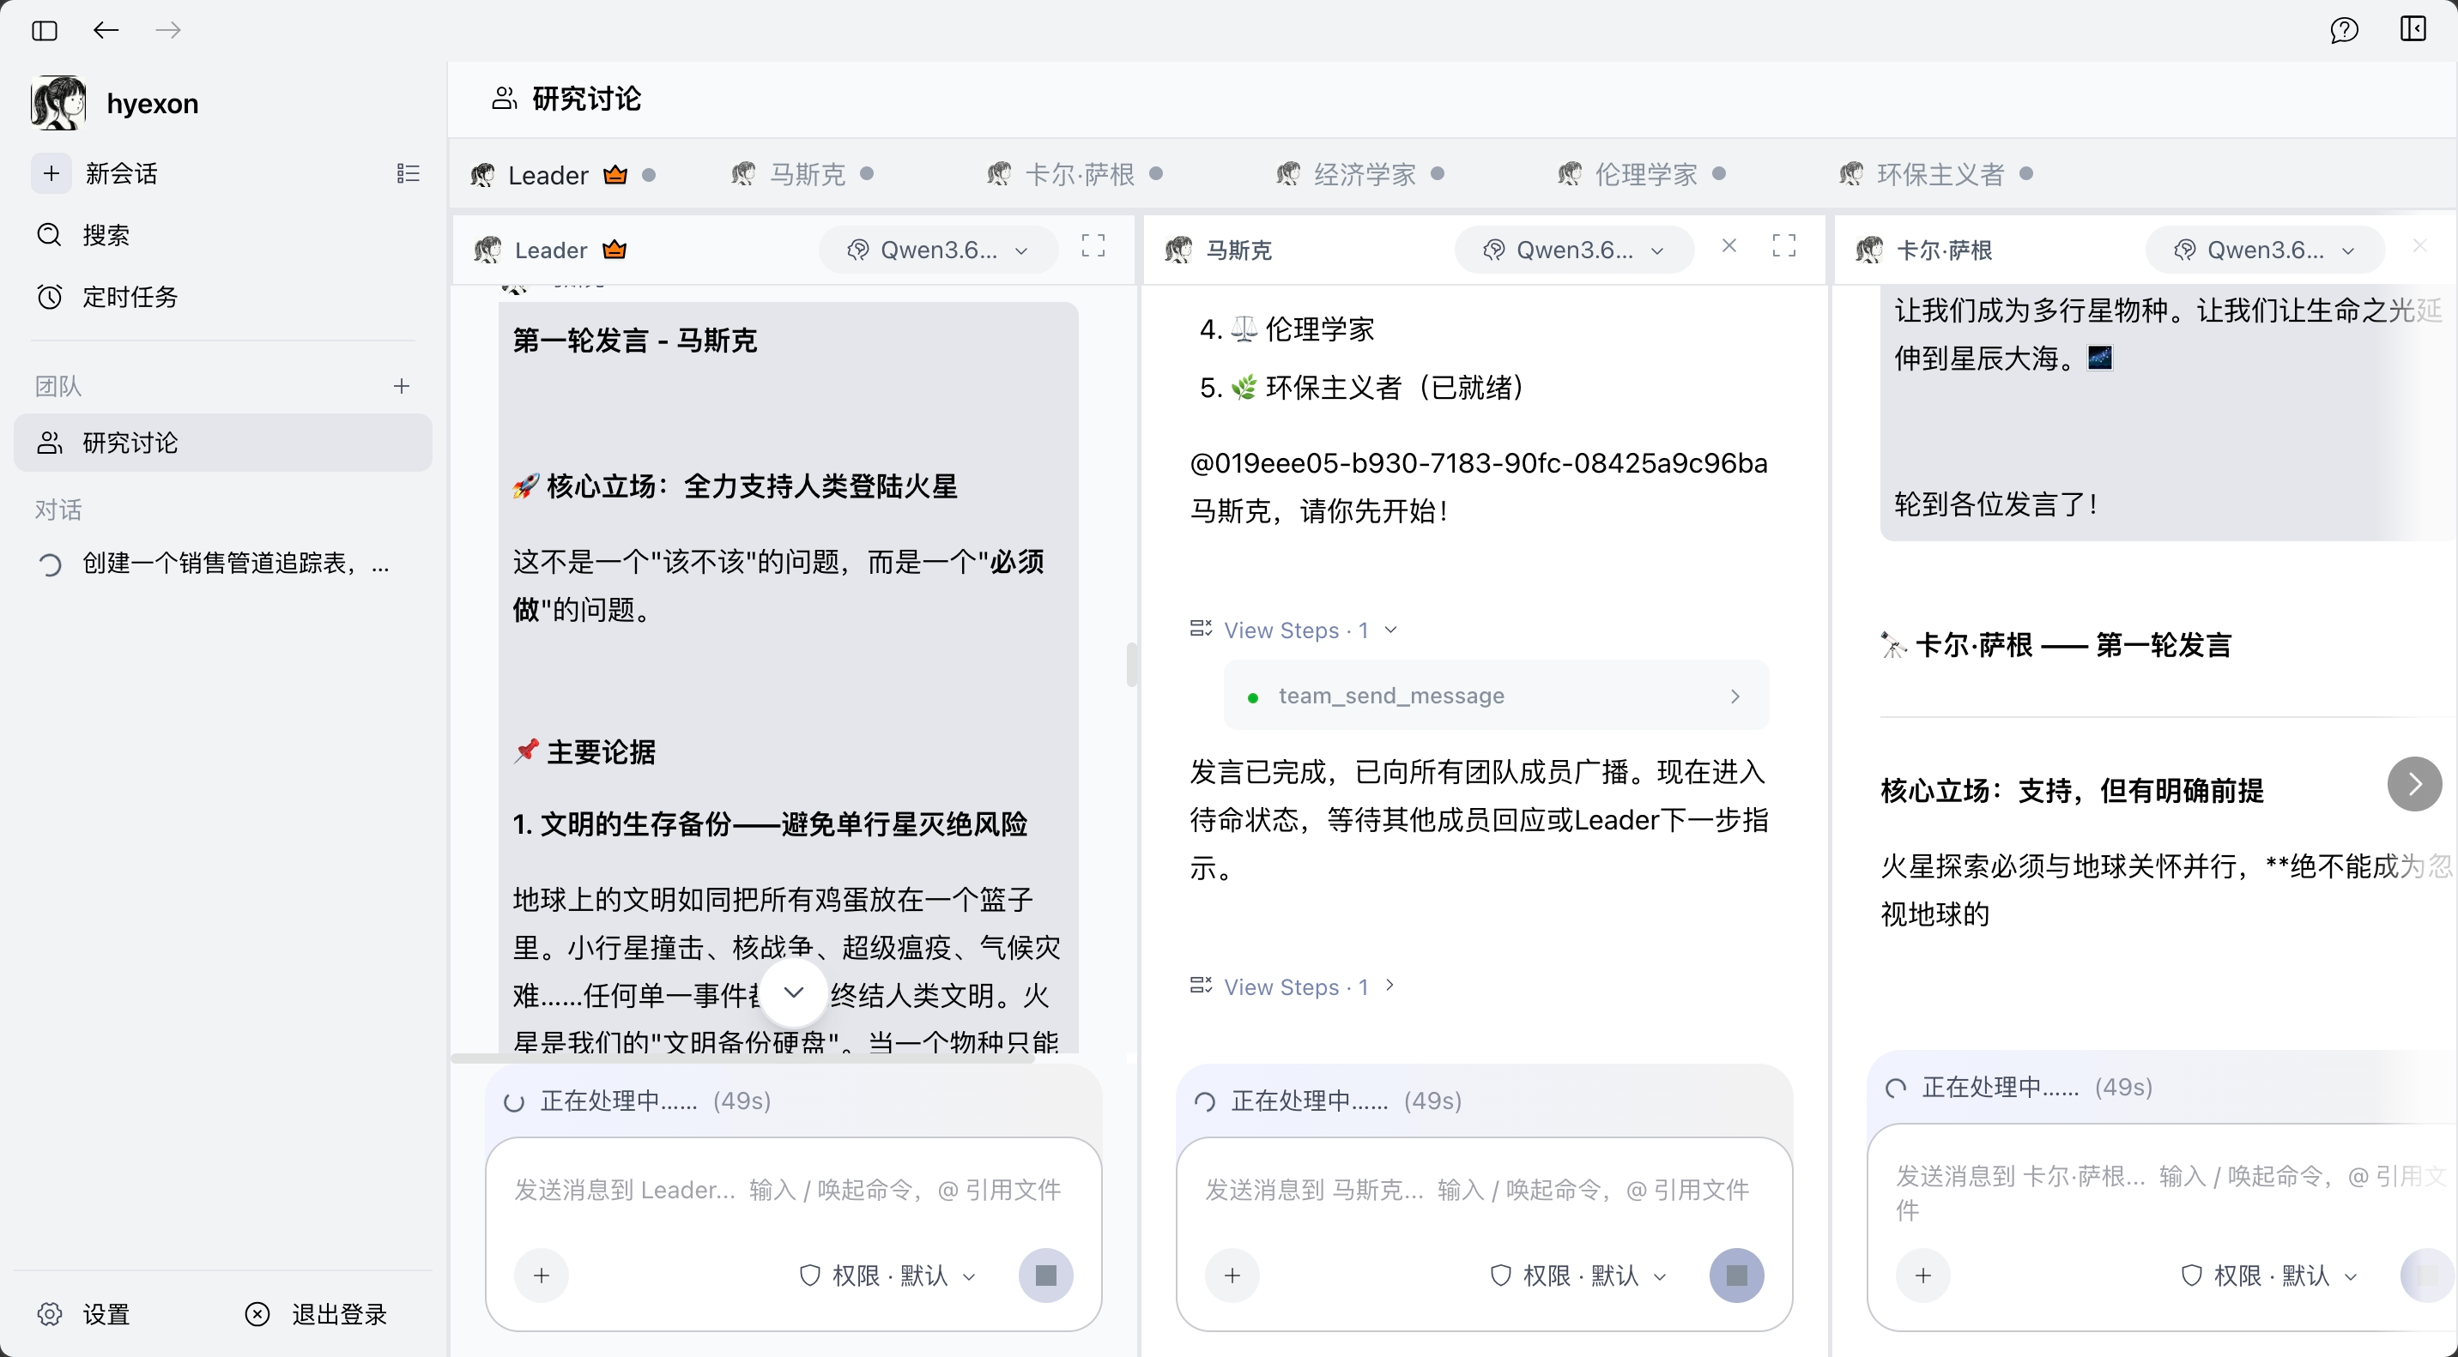Open 马斯克's 权限 · 默认 permission dropdown
Screen dimensions: 2458x1357
click(x=1578, y=1276)
